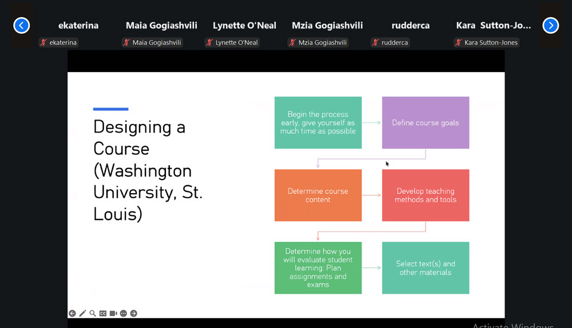Select the pen annotation tool
This screenshot has height=328, width=572.
(82, 313)
